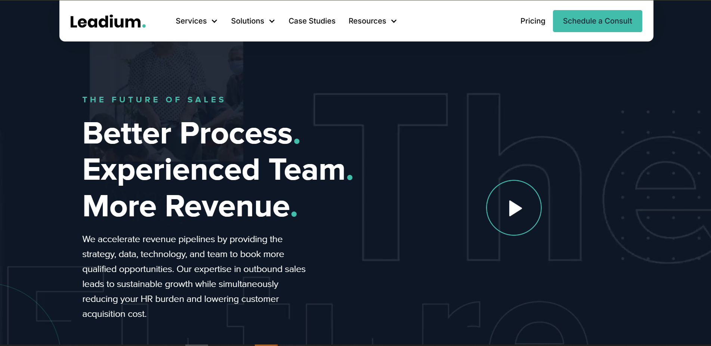Click the Schedule a Consult button
Image resolution: width=711 pixels, height=346 pixels.
[x=597, y=21]
